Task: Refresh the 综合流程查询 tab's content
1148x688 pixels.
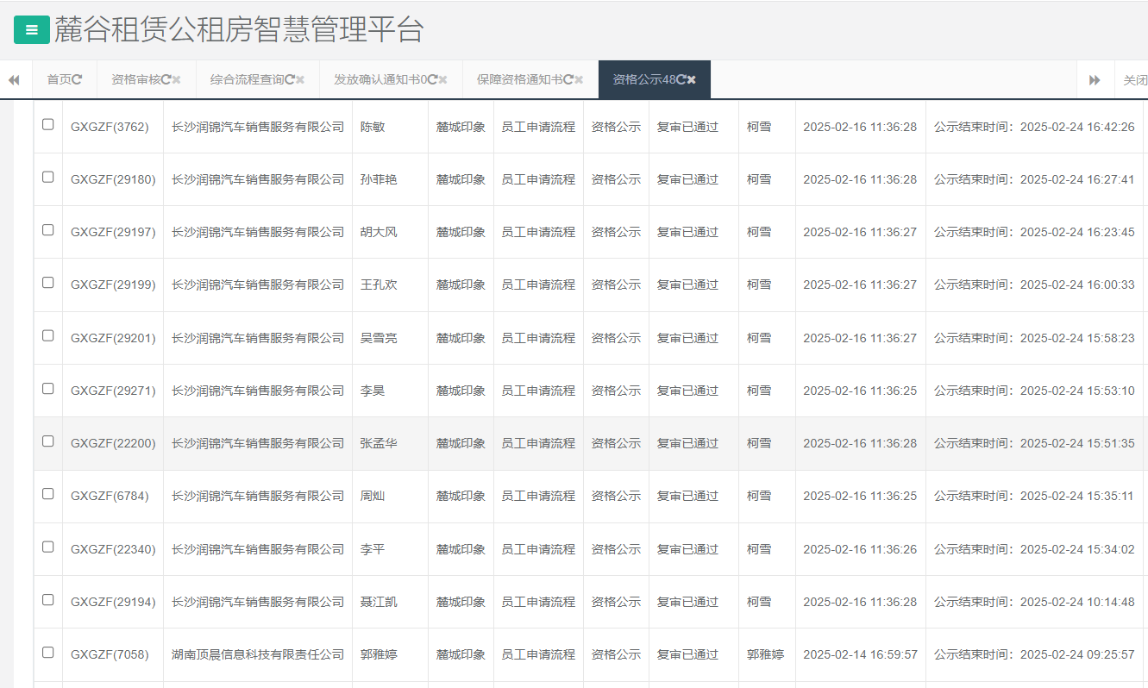Action: point(291,78)
